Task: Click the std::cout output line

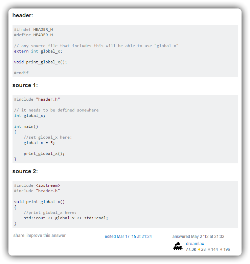Action: coord(66,218)
